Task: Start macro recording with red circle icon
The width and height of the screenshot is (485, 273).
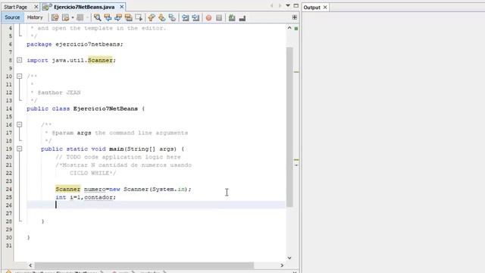Action: (209, 17)
